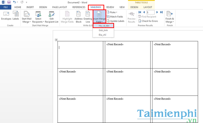The width and height of the screenshot is (203, 123).
Task: Click the Word application icon in title bar
Action: pos(3,2)
